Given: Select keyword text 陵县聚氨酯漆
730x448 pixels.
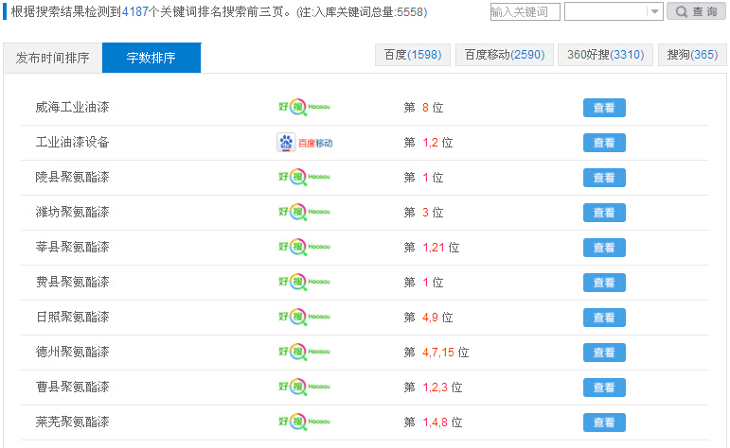Looking at the screenshot, I should coord(73,177).
